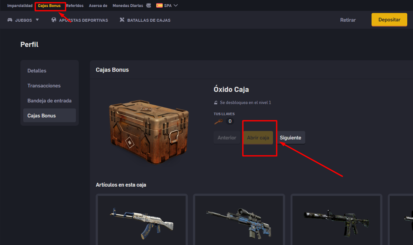Click the padlock icon beside unlock level text
The image size is (413, 245).
(x=216, y=103)
